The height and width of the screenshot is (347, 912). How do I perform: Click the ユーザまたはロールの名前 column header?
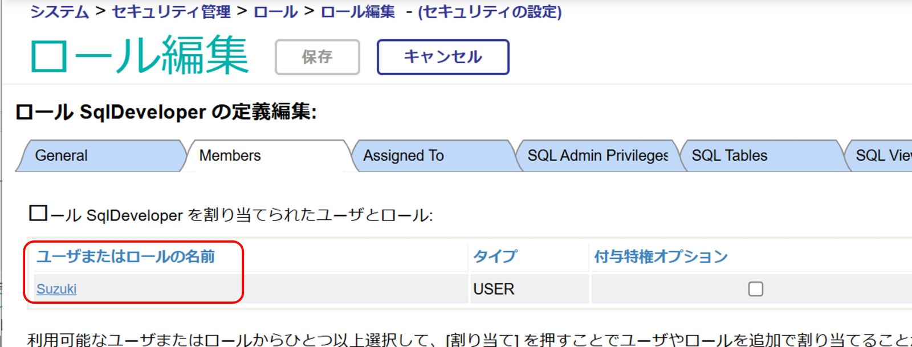pyautogui.click(x=126, y=256)
